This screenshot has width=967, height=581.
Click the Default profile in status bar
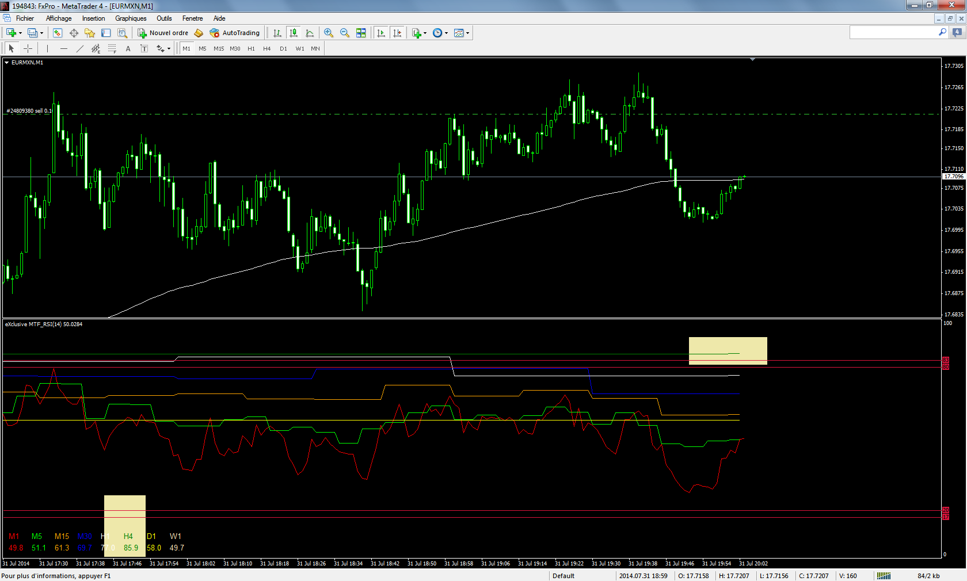coord(564,576)
